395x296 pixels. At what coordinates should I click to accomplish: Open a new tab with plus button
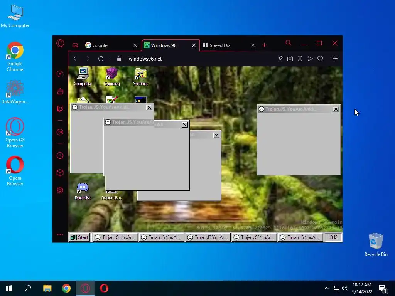tap(264, 45)
